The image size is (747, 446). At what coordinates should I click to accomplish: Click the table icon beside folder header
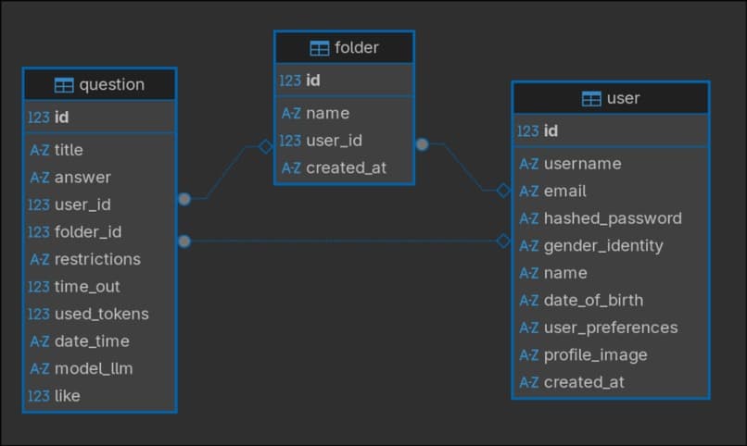[x=319, y=48]
